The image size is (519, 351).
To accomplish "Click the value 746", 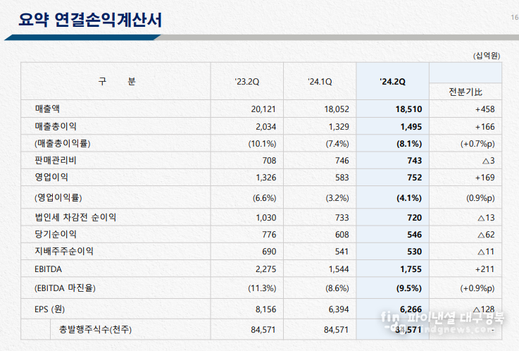I will click(x=342, y=161).
